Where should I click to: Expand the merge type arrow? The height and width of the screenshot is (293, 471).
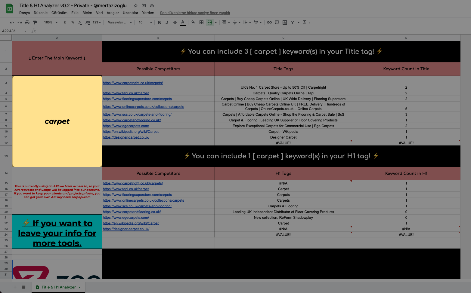[x=216, y=23]
